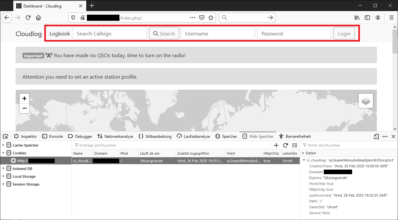Refresh the cookies list with the reload icon
The image size is (398, 220).
[285, 145]
